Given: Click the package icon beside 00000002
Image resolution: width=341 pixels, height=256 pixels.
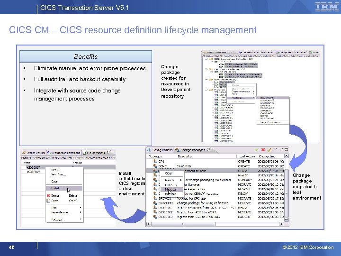Looking at the screenshot, I should tap(155, 212).
